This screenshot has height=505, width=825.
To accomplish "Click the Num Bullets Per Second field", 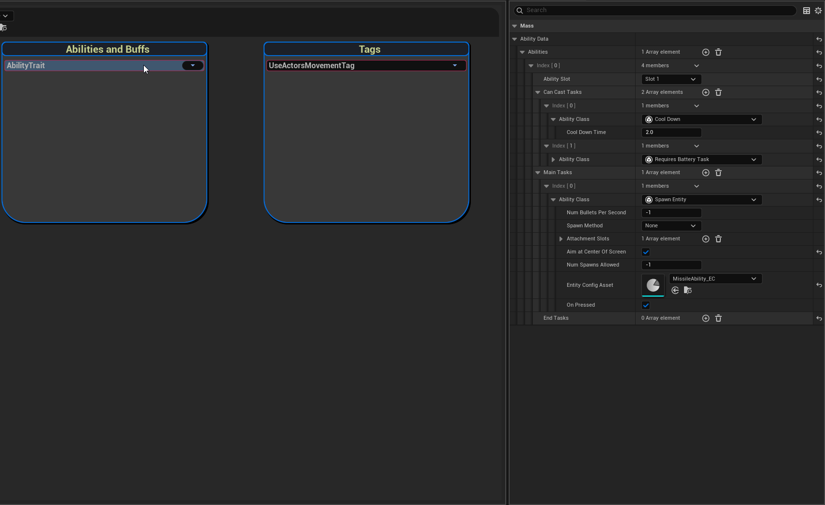I will point(671,213).
